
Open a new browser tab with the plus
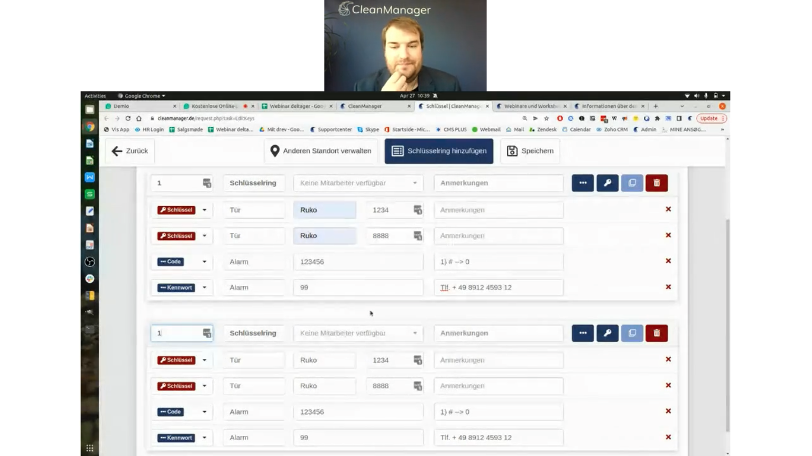click(x=656, y=106)
